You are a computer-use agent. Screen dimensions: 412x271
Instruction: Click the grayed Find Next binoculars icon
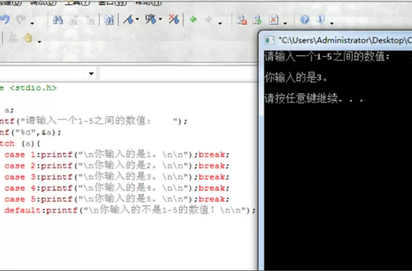click(90, 20)
